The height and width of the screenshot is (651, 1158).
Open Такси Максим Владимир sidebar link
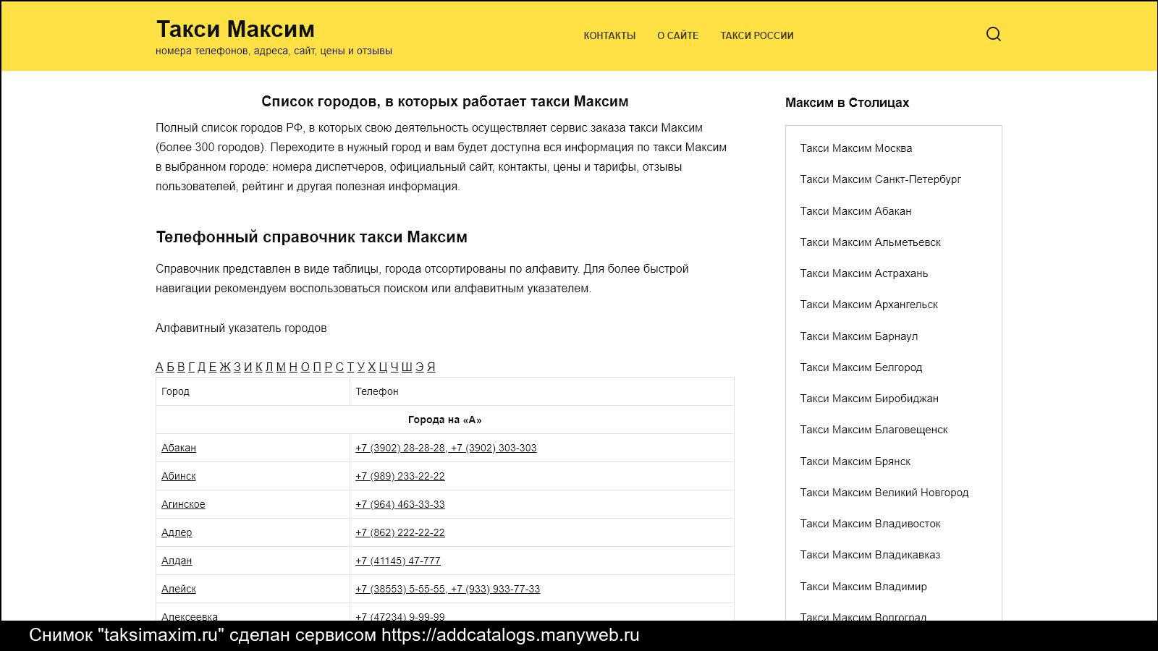pos(863,587)
